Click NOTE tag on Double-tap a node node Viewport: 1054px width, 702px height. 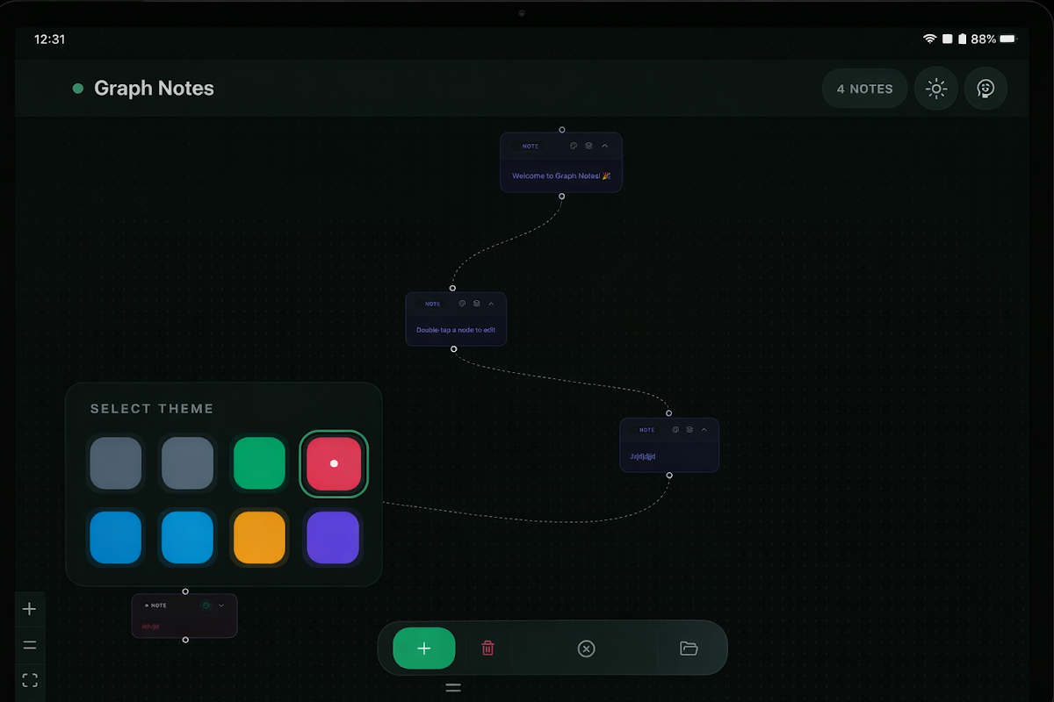[x=432, y=304]
